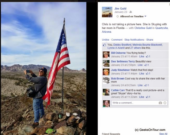Click the like count on Bill Osborne's comment
The image size is (170, 135).
[148, 57]
